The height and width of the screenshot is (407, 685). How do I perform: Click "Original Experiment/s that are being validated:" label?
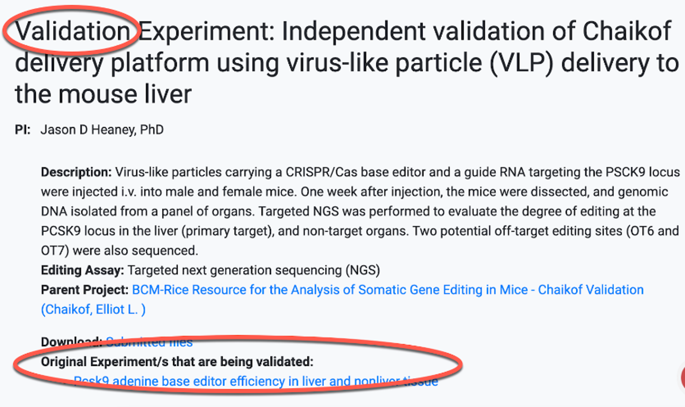[177, 362]
